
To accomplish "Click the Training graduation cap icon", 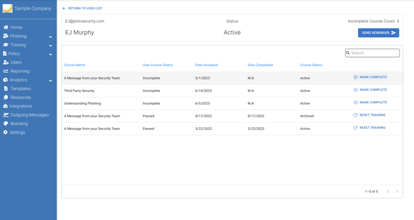I will click(6, 45).
